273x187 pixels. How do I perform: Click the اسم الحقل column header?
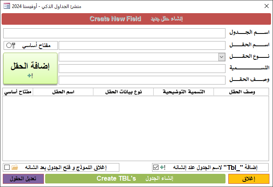(x=63, y=92)
